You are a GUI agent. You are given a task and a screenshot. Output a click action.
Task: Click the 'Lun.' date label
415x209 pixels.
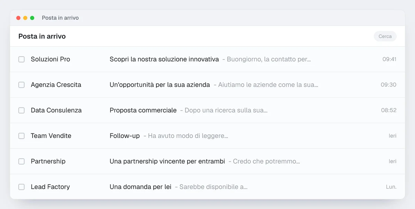pos(391,187)
